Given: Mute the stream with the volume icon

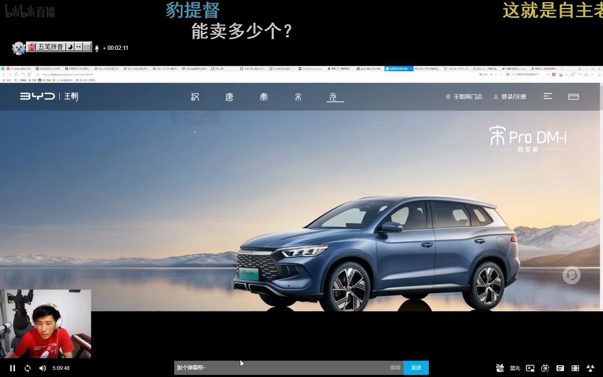Looking at the screenshot, I should [43, 368].
